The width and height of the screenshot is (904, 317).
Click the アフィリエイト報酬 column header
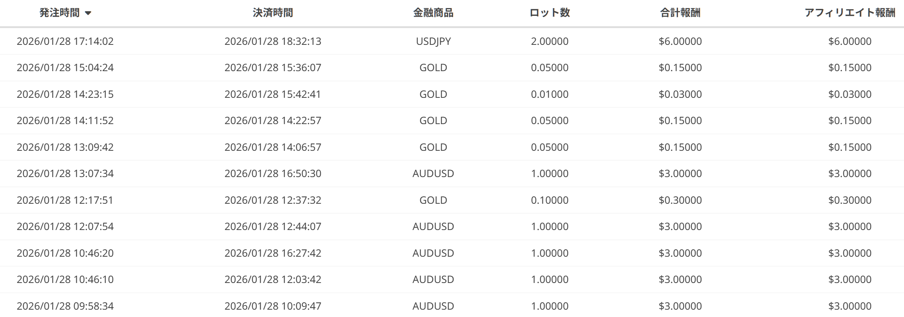point(849,13)
